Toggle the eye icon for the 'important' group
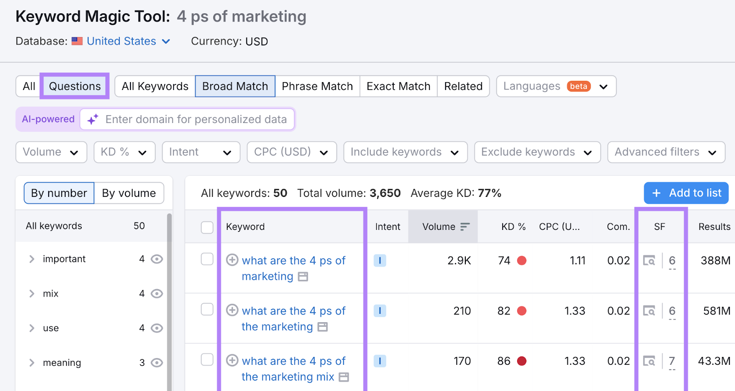735x391 pixels. [157, 259]
